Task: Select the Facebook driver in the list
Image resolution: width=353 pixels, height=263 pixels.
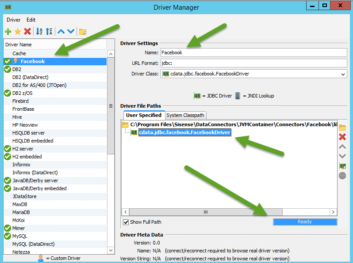Action: pos(55,61)
